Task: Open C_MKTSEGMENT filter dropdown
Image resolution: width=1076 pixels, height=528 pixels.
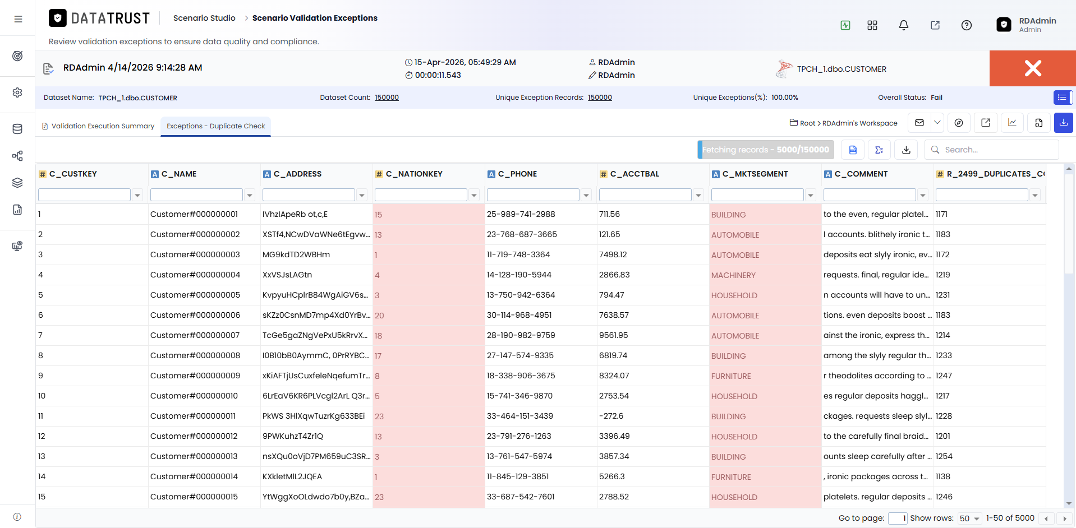Action: 811,195
